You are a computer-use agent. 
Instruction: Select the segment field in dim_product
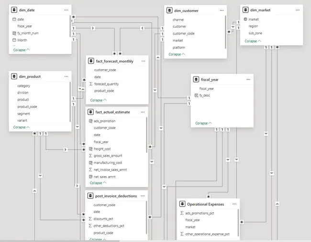click(x=23, y=114)
